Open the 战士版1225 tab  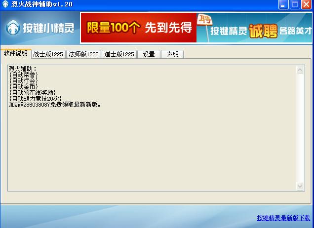(x=48, y=54)
